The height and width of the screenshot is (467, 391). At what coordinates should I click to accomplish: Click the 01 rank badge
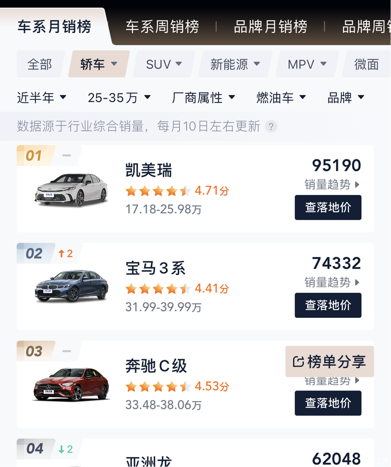click(x=35, y=155)
